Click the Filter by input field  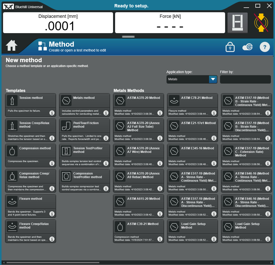245,79
